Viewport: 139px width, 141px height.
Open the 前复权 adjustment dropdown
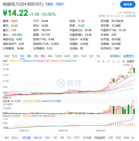[131, 62]
